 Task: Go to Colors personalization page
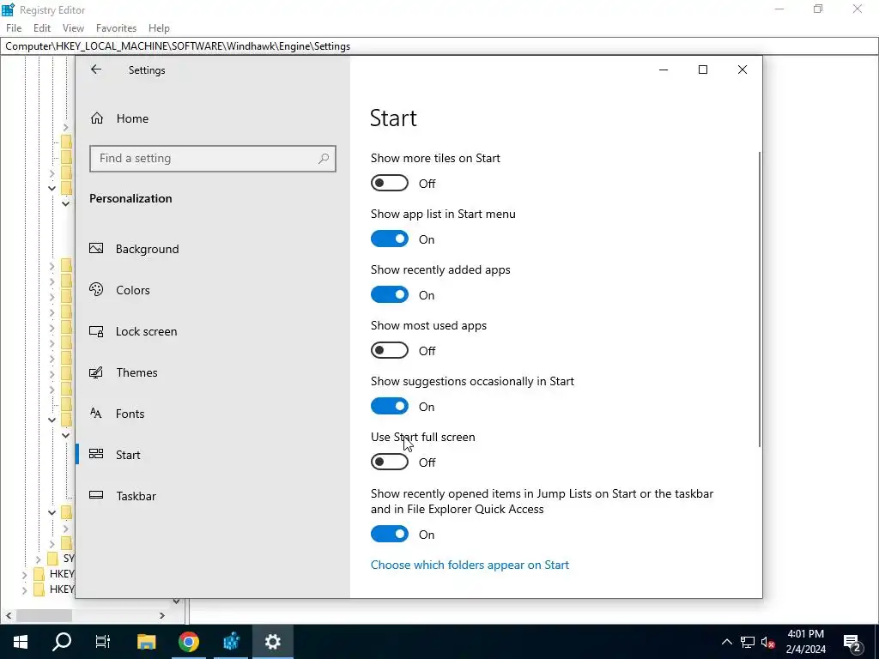tap(133, 290)
